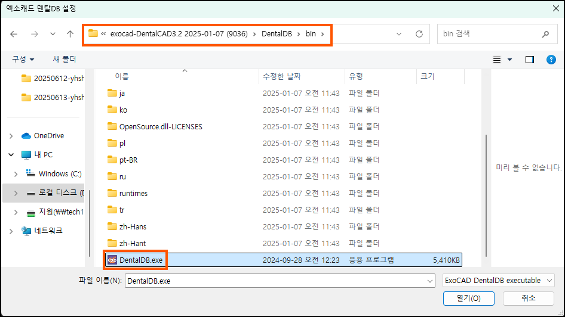Click the Up one level arrow
The image size is (565, 317).
pyautogui.click(x=70, y=34)
